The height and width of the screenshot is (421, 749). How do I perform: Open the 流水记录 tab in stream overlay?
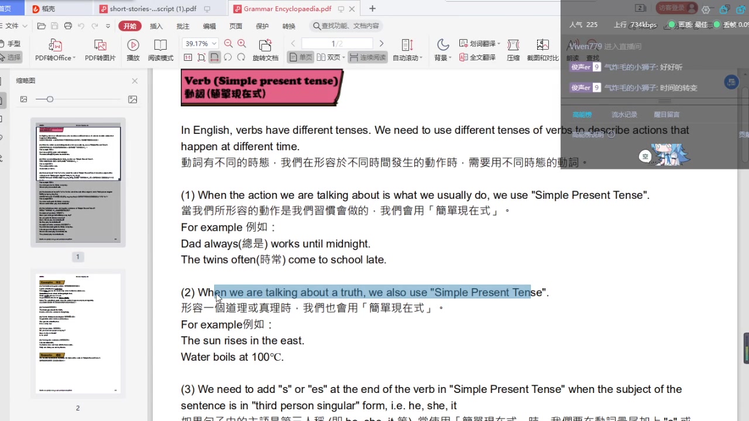click(624, 115)
